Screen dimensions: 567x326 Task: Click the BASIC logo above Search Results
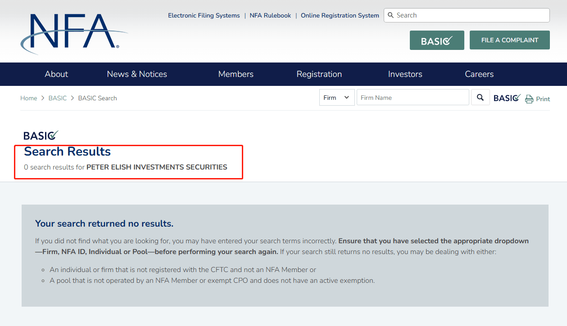(41, 135)
